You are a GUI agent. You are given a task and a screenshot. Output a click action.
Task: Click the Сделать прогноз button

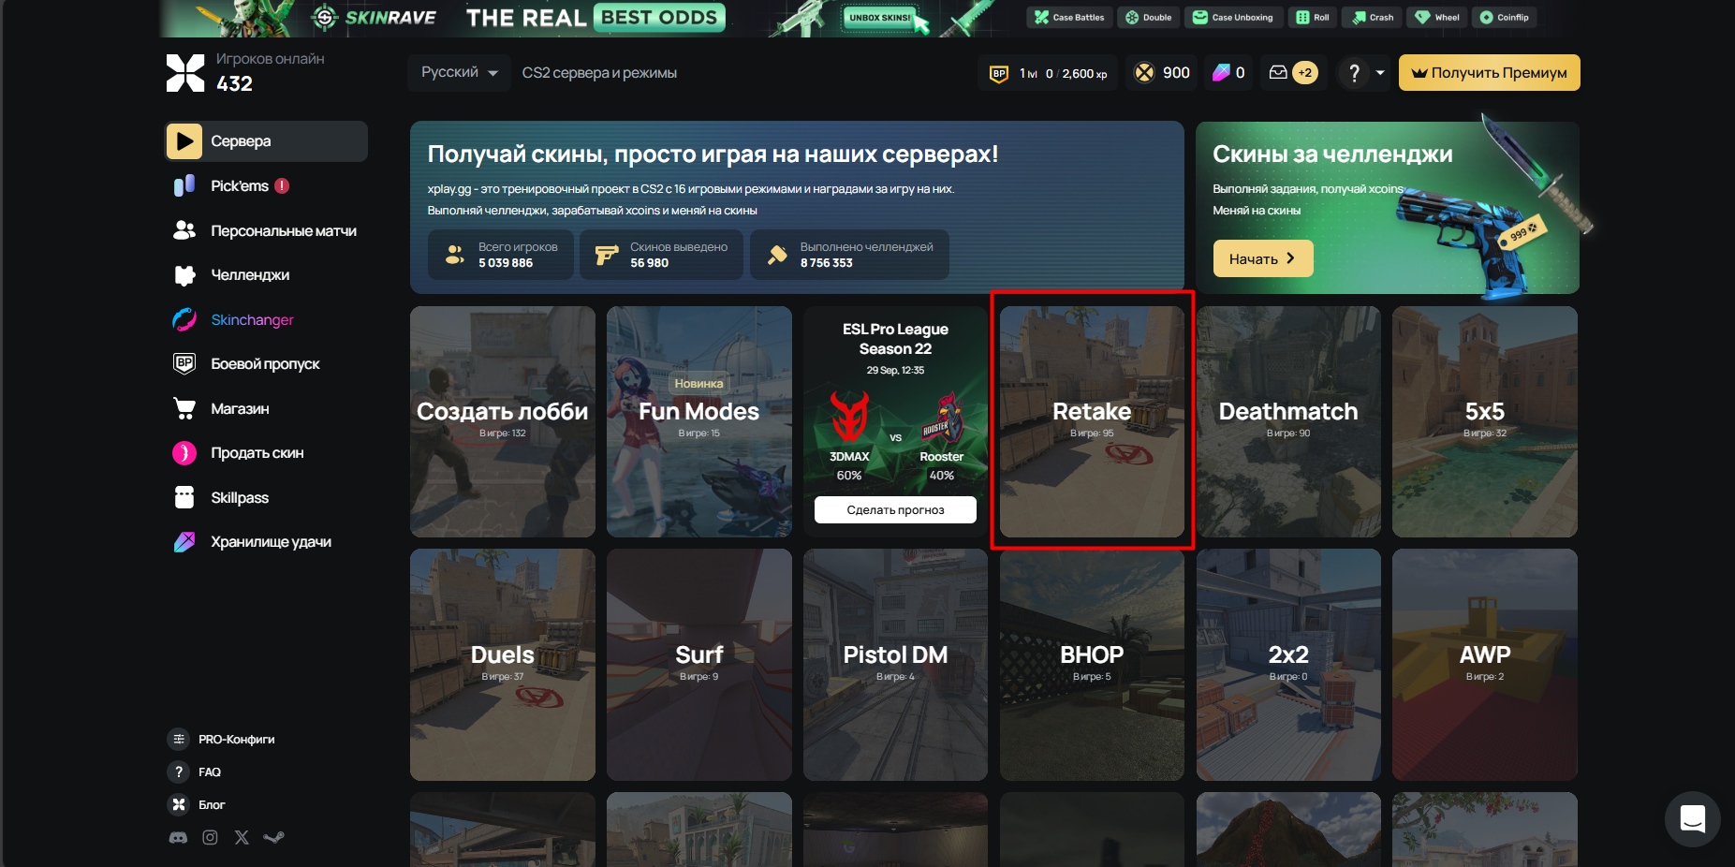(x=895, y=509)
